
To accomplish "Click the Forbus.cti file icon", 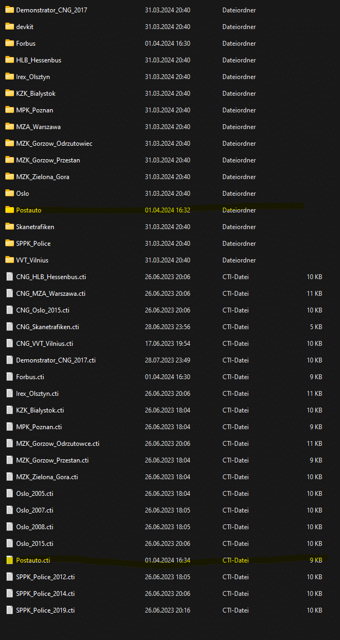I will tap(9, 376).
